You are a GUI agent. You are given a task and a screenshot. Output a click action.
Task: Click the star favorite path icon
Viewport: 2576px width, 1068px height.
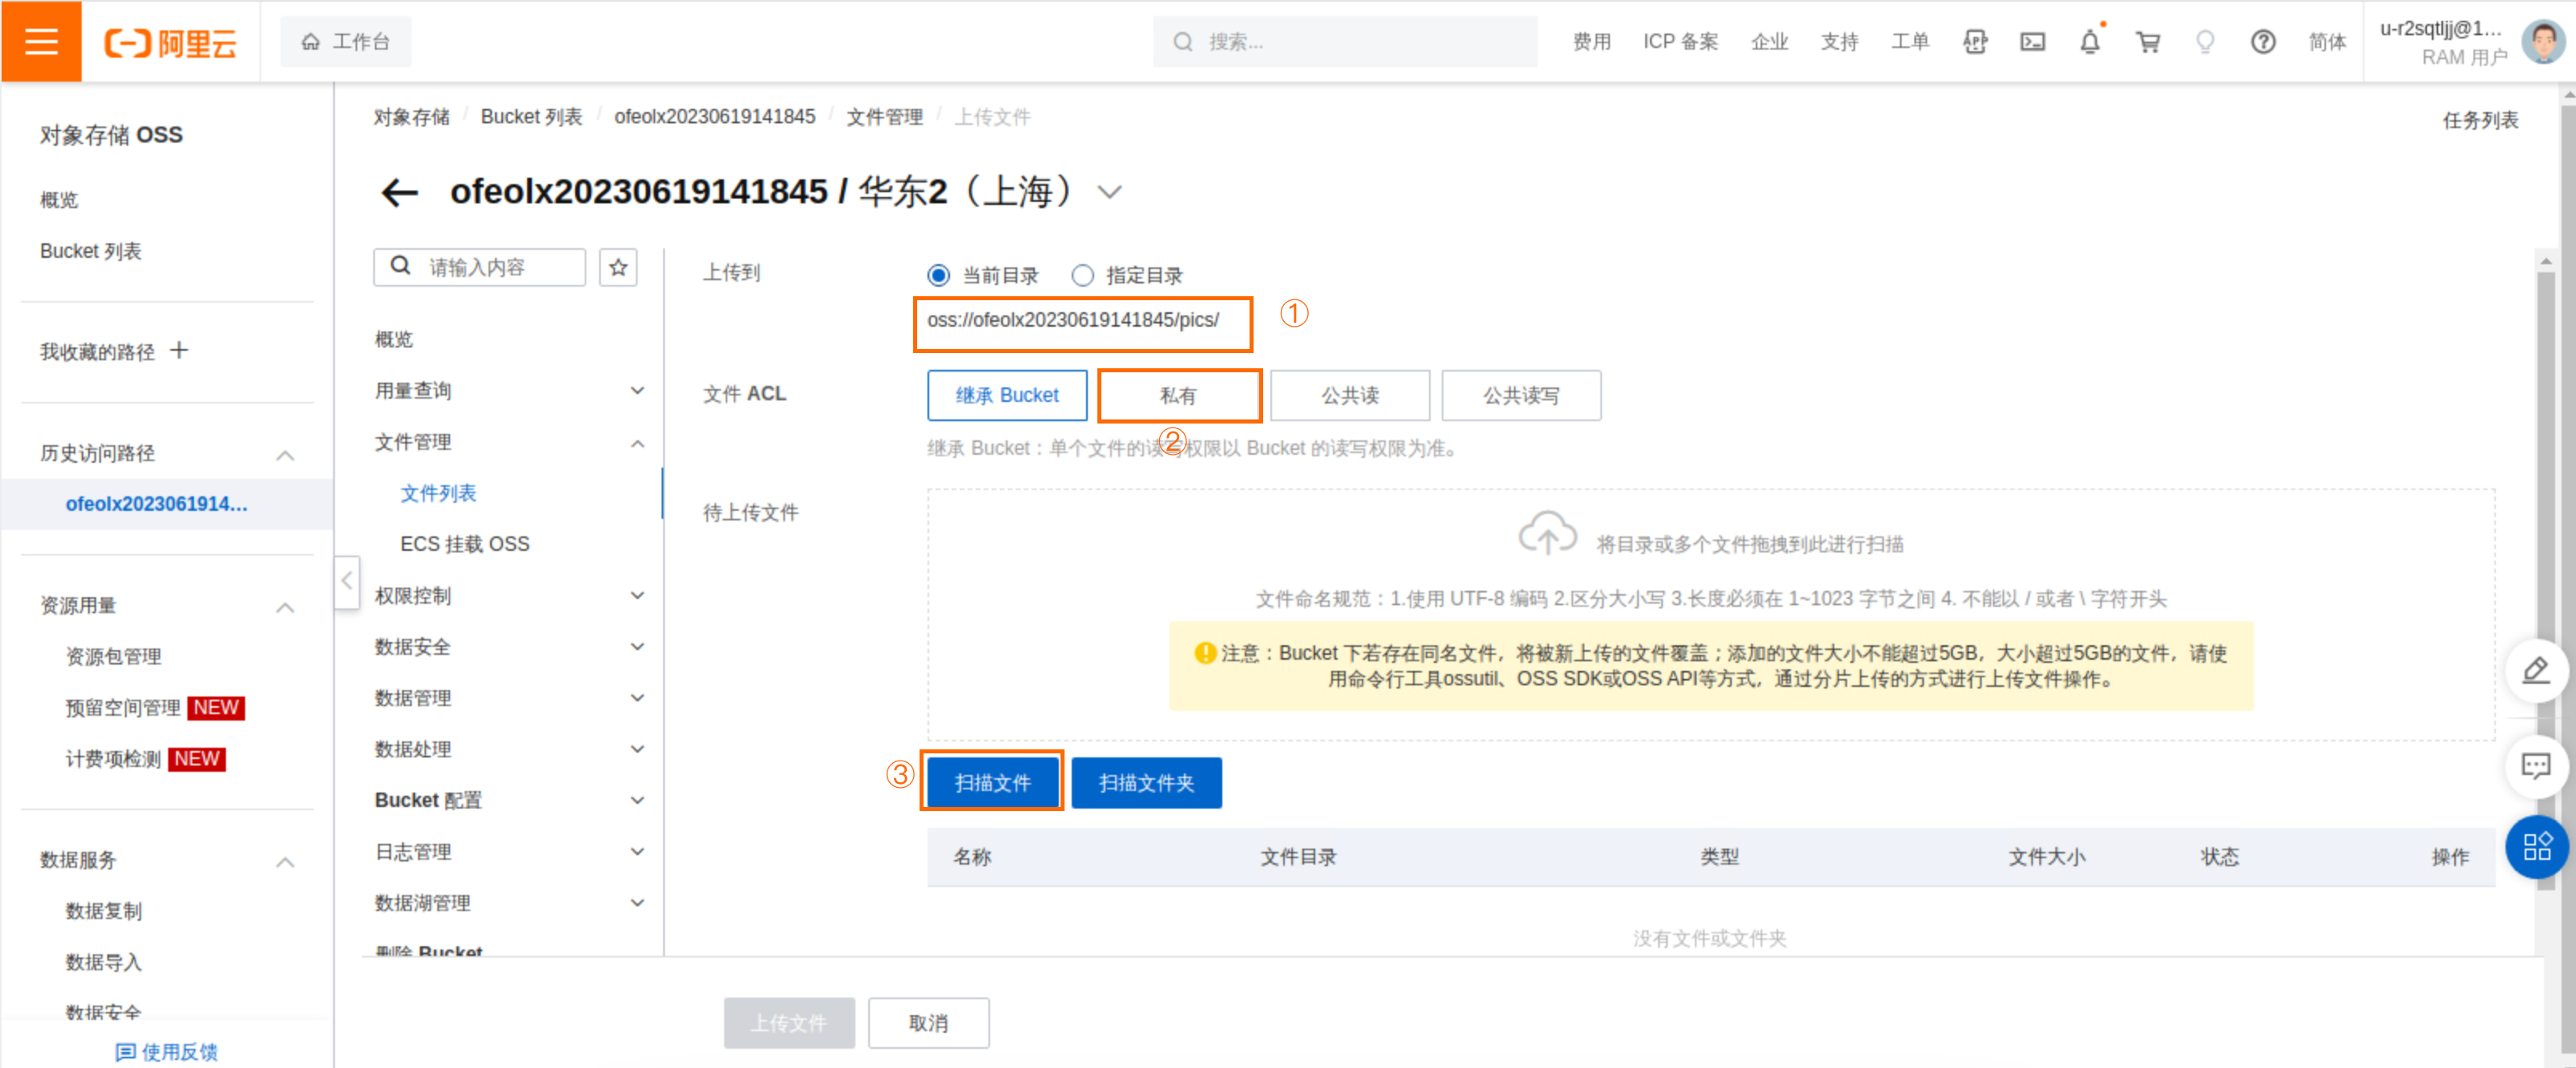point(618,267)
